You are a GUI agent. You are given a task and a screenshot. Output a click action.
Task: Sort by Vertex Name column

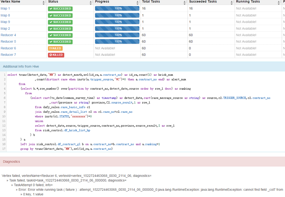(x=44, y=2)
